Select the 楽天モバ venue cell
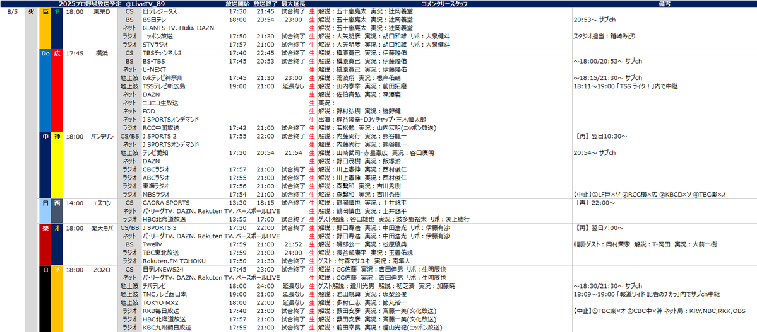Viewport: 757px width, 332px height. coord(102,227)
